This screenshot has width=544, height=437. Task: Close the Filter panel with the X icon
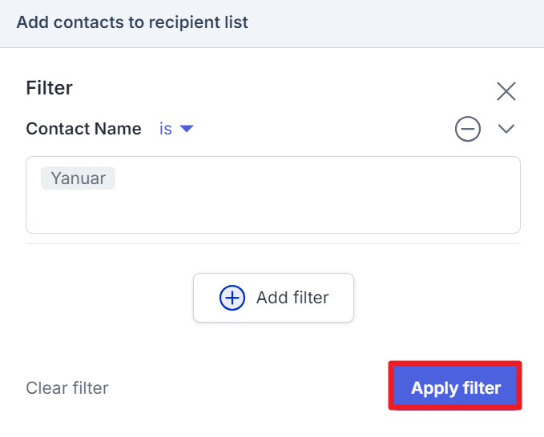coord(506,91)
